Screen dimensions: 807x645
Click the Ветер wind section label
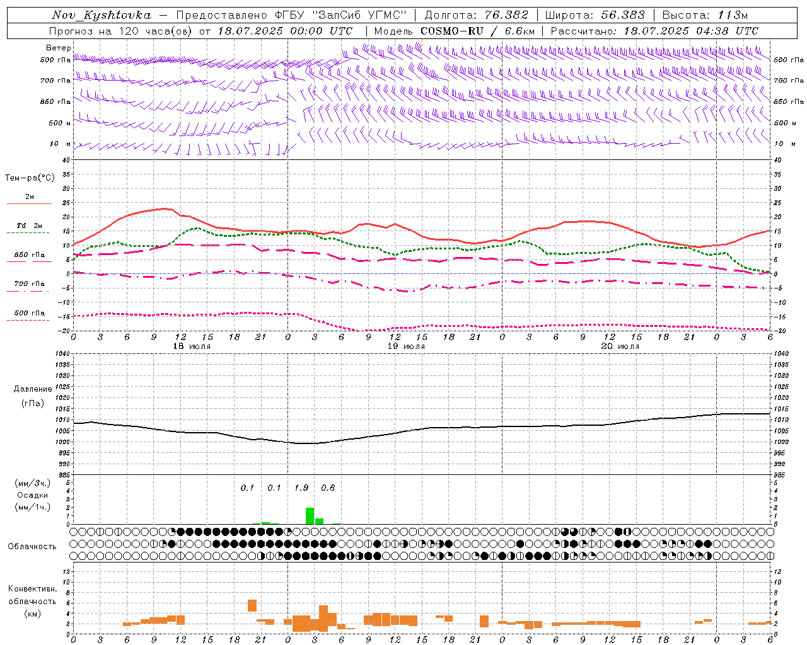point(58,48)
